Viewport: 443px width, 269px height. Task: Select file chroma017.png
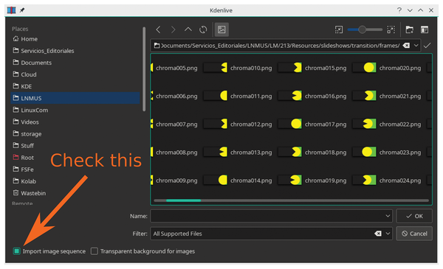[x=312, y=124]
